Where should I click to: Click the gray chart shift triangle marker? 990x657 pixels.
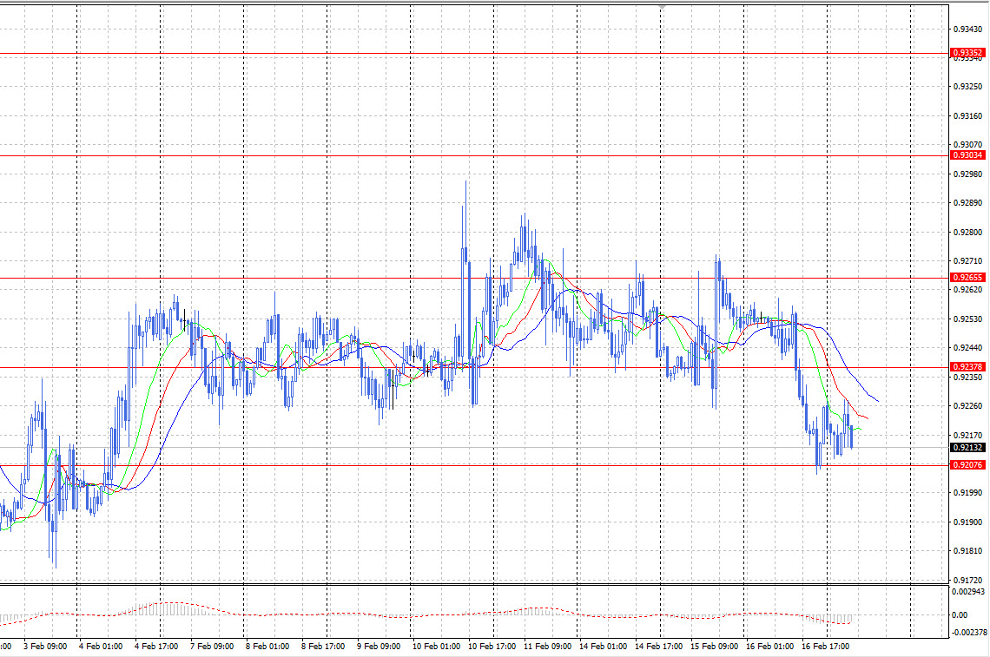click(662, 6)
